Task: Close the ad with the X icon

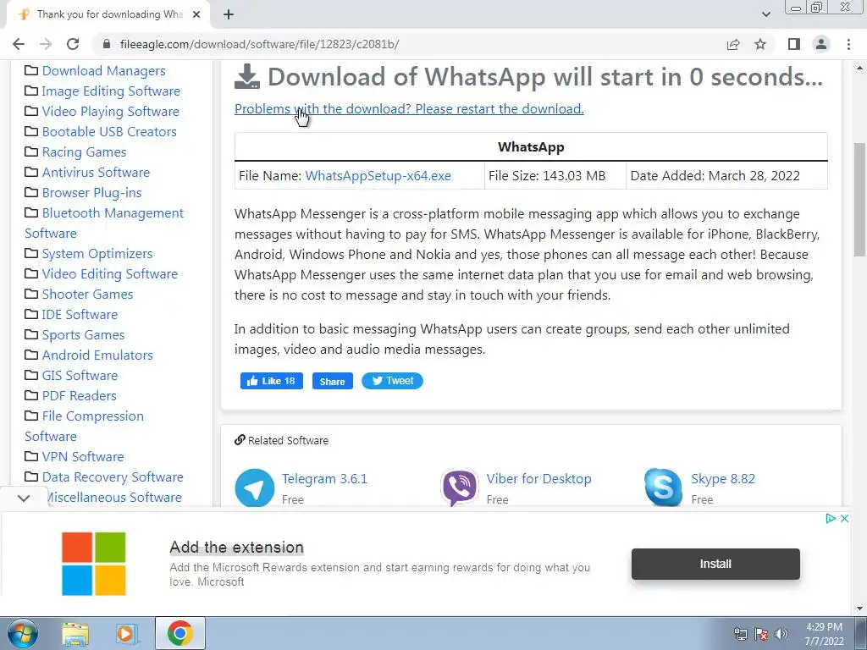Action: click(x=844, y=519)
